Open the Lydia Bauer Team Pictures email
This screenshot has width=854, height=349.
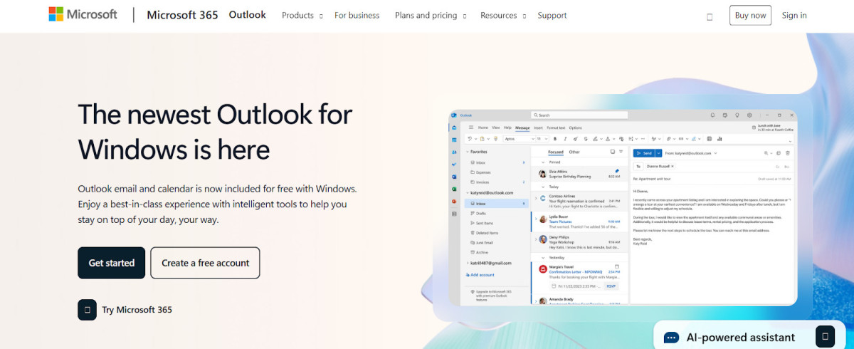tap(579, 222)
